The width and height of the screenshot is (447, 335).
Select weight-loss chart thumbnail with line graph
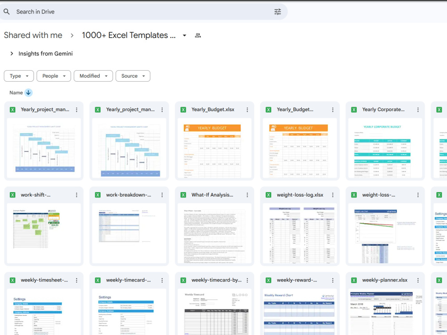pyautogui.click(x=385, y=233)
